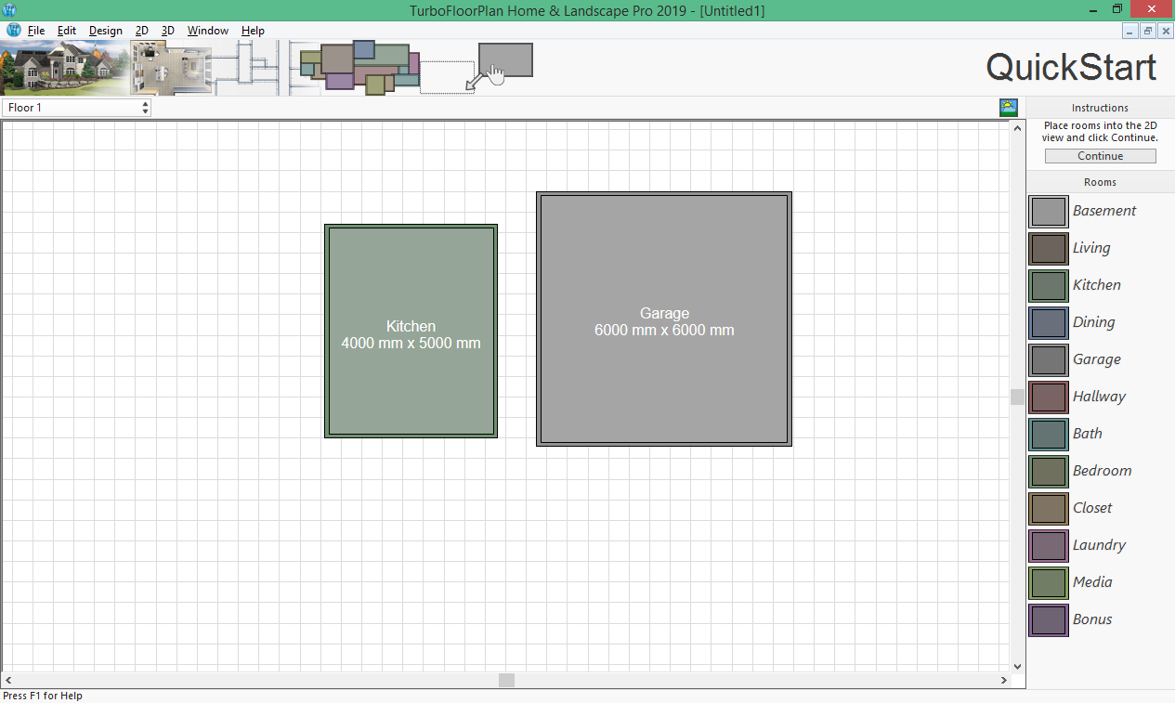Pick the Closet room swatch icon
Screen dimensions: 1175x703
pos(1049,508)
